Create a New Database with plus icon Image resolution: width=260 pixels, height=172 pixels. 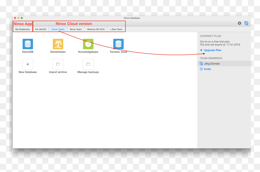28,64
